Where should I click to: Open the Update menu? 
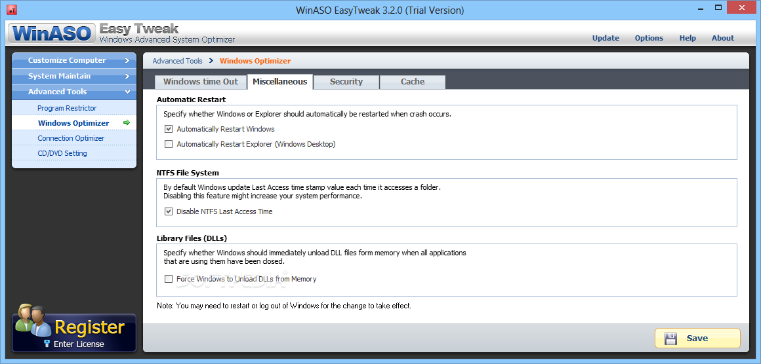606,38
